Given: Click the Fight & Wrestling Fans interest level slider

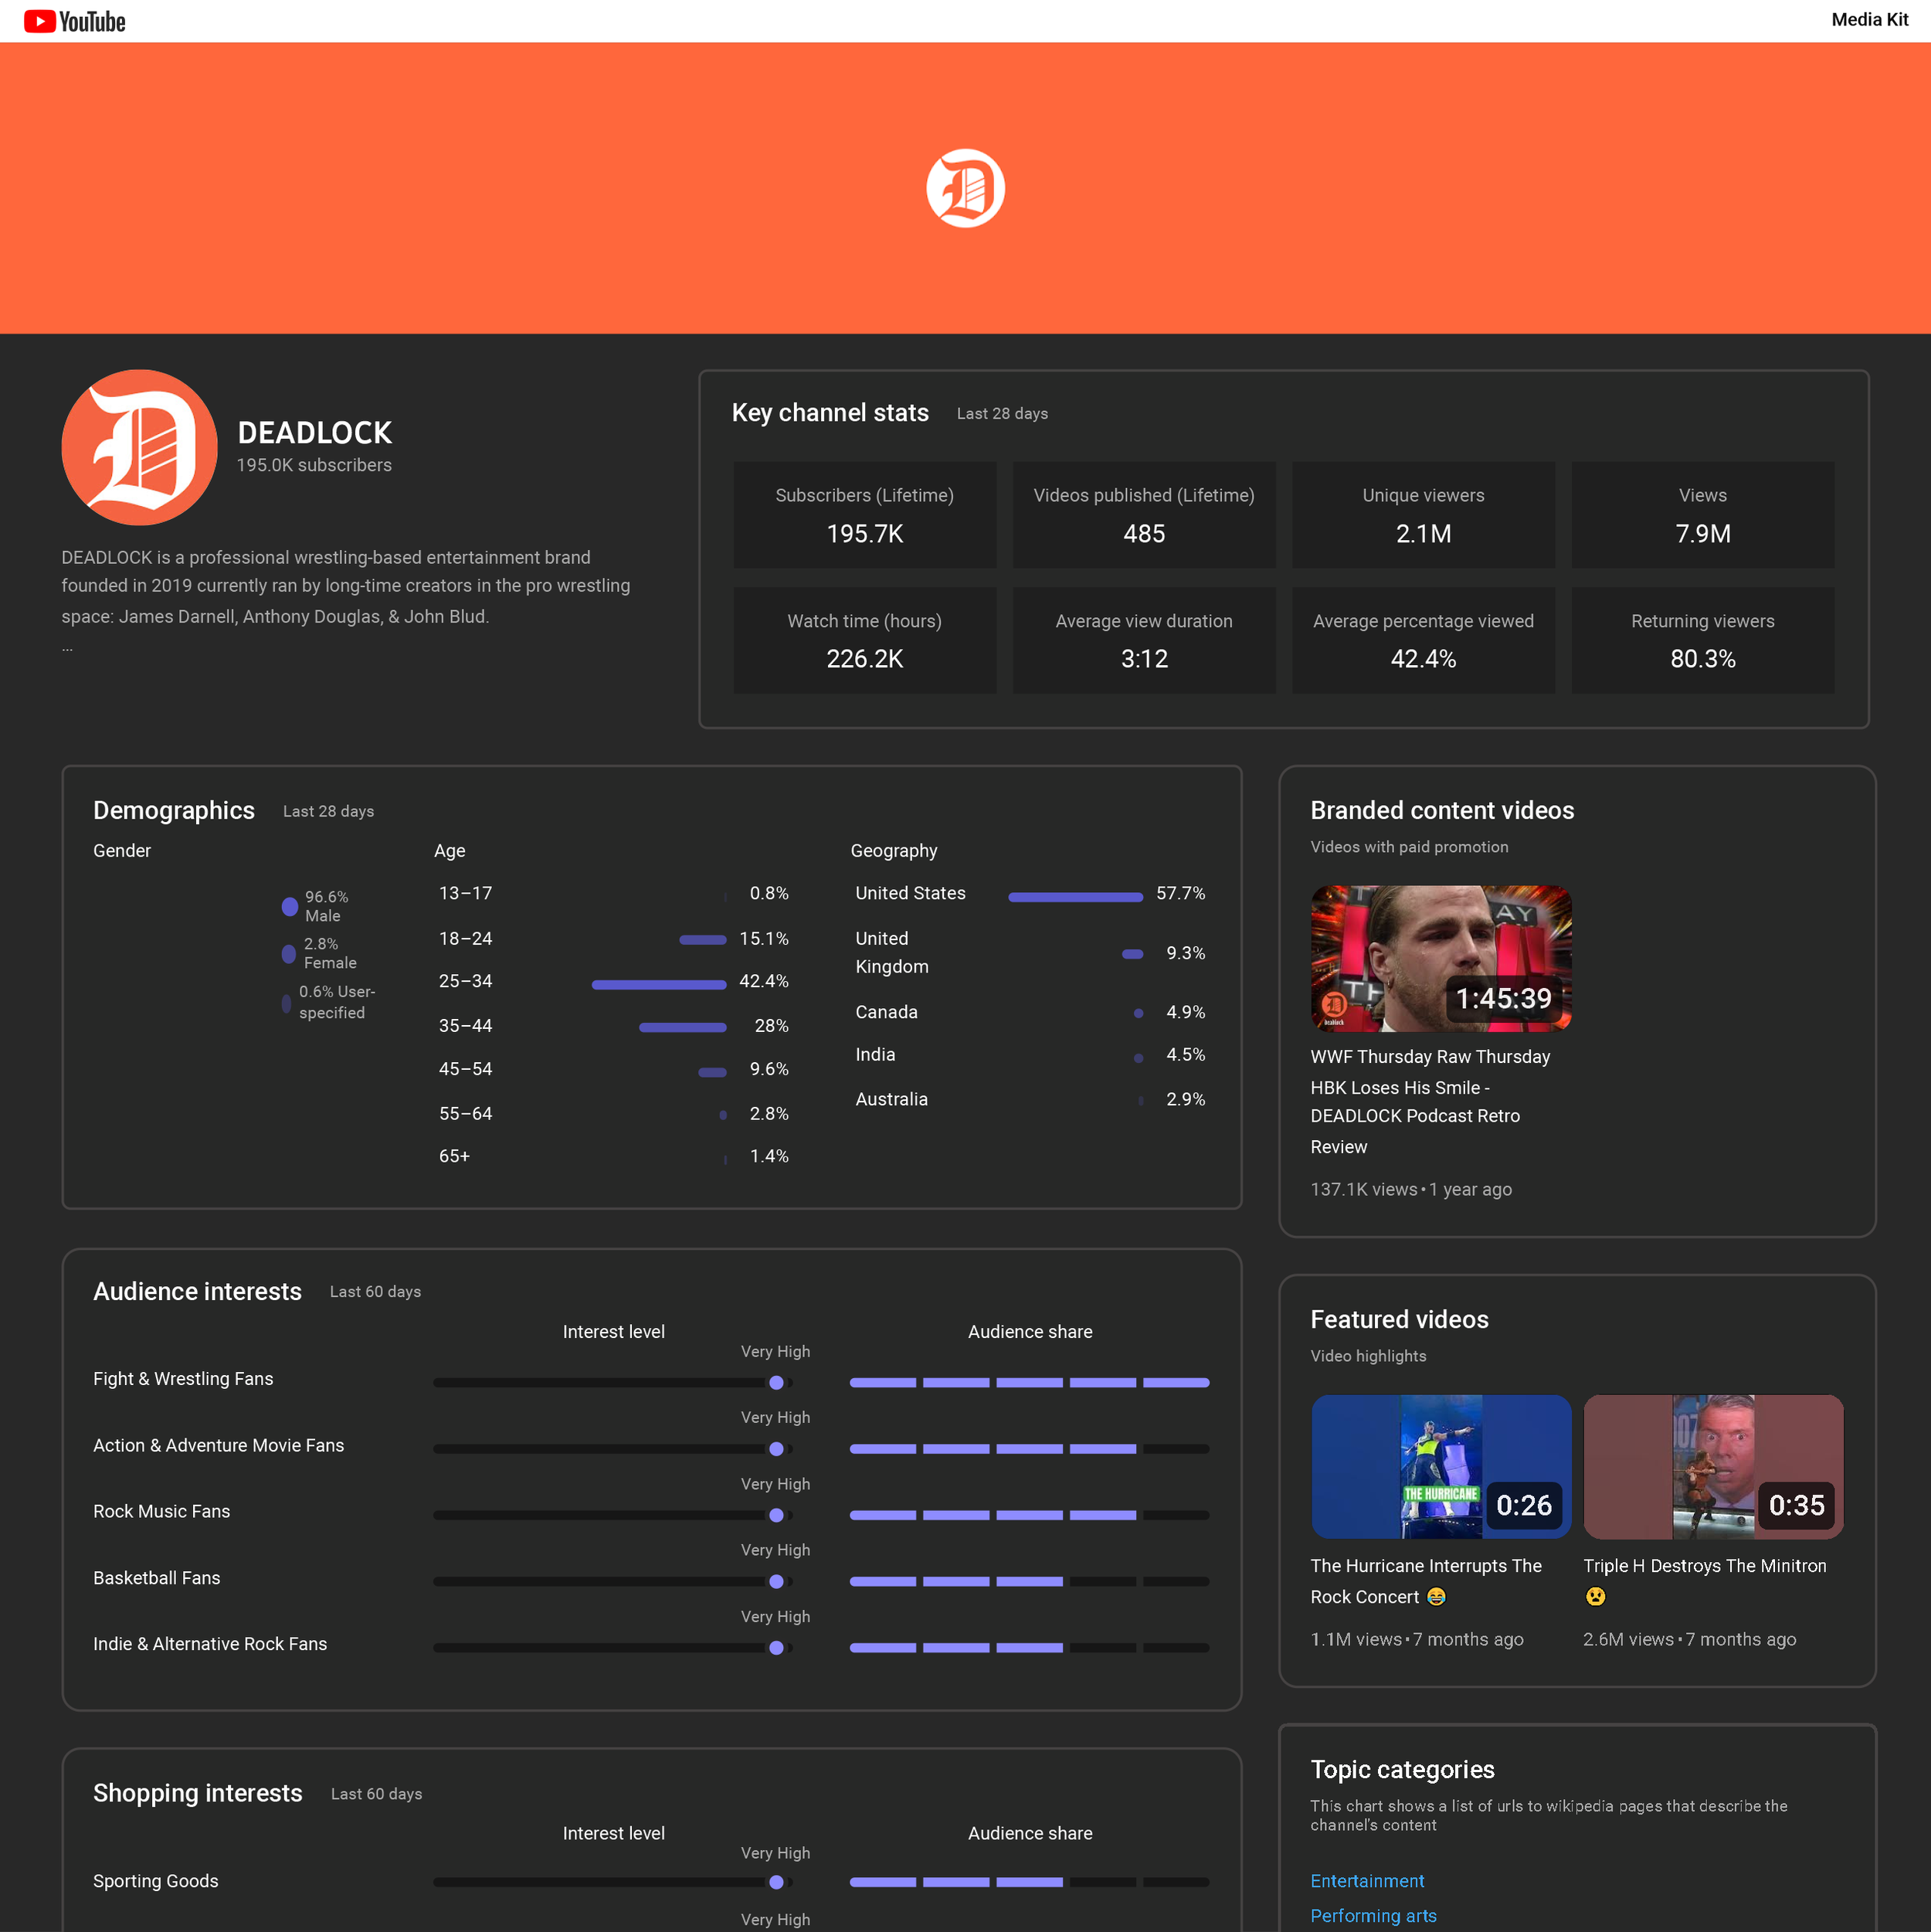Looking at the screenshot, I should click(613, 1382).
